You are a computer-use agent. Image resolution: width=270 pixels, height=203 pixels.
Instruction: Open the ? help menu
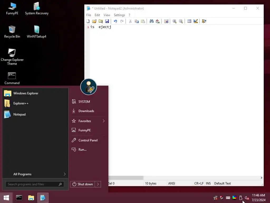[x=129, y=15]
